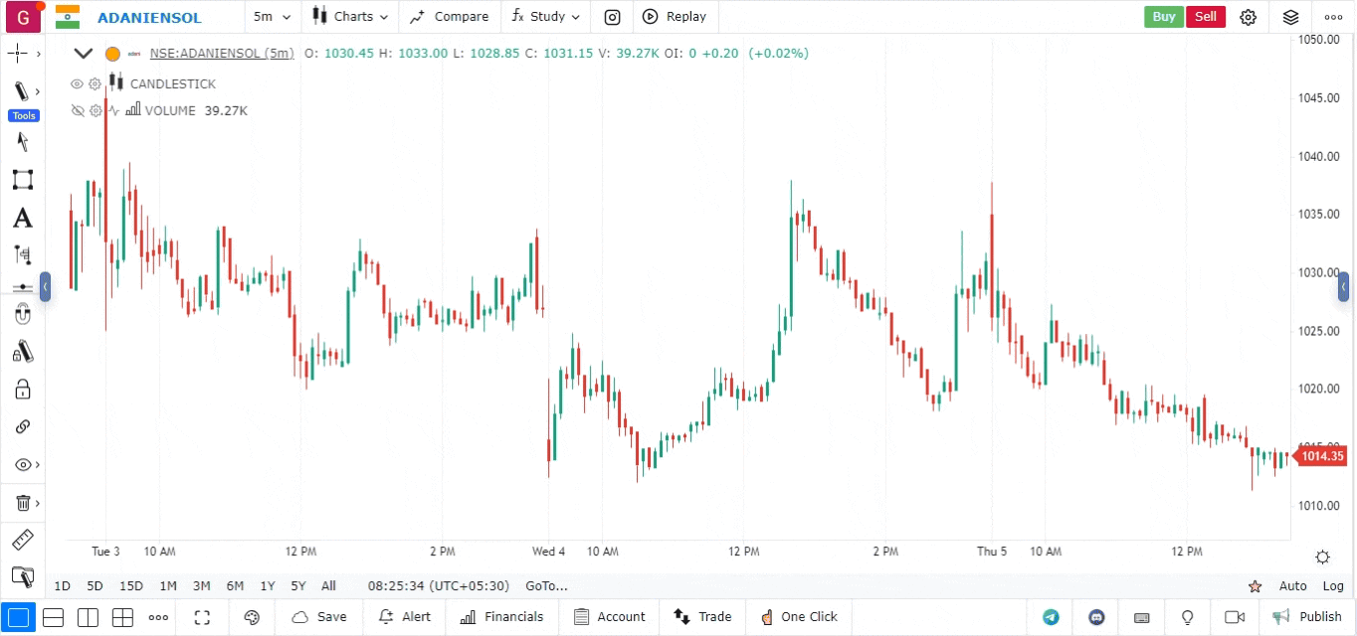Toggle CANDLESTICK visibility
The height and width of the screenshot is (636, 1357).
click(77, 83)
